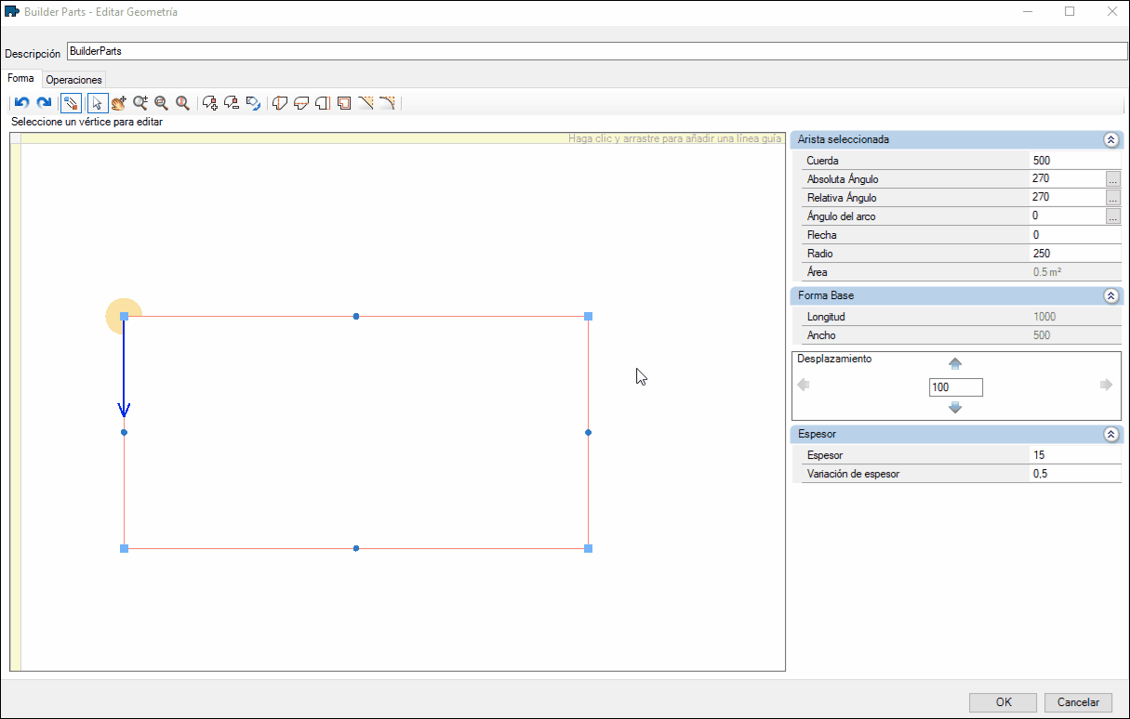Click the Absoluta Ángulo value field

[1067, 178]
